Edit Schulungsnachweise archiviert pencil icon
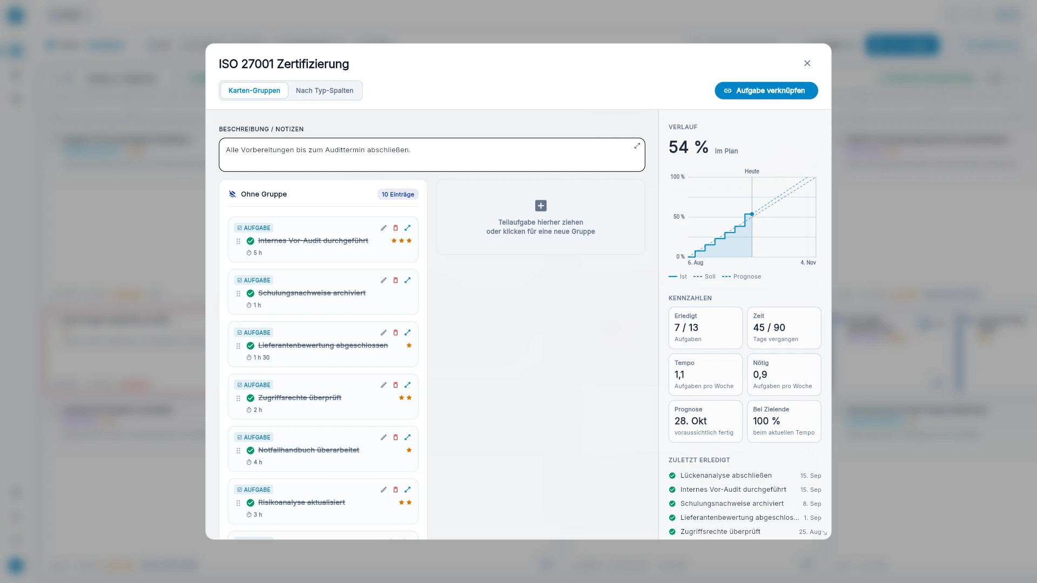 pyautogui.click(x=383, y=280)
